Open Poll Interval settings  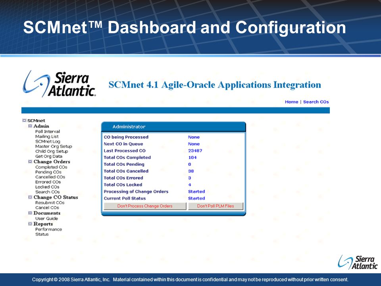pyautogui.click(x=47, y=131)
